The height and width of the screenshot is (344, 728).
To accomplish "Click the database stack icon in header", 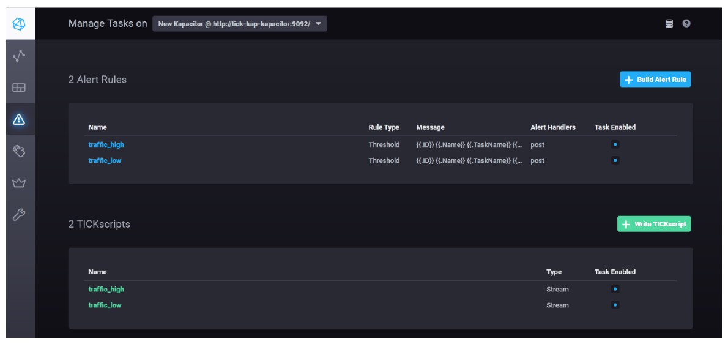I will tap(669, 24).
